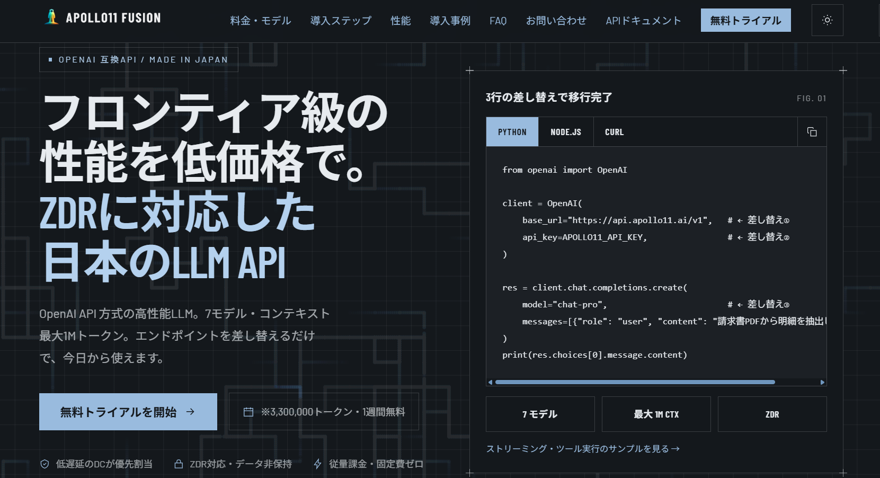Click the lock icon beside ZDR対応・データ非保持

tap(179, 464)
